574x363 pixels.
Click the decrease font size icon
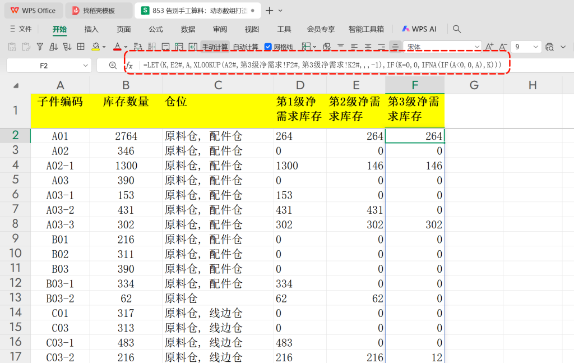[x=503, y=47]
